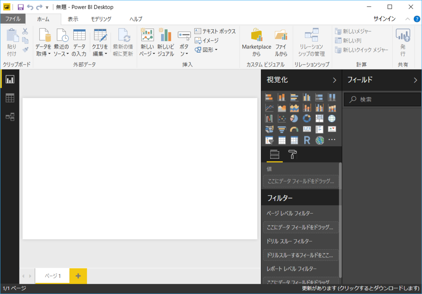Select the R script visual
The image size is (422, 294).
(x=307, y=140)
